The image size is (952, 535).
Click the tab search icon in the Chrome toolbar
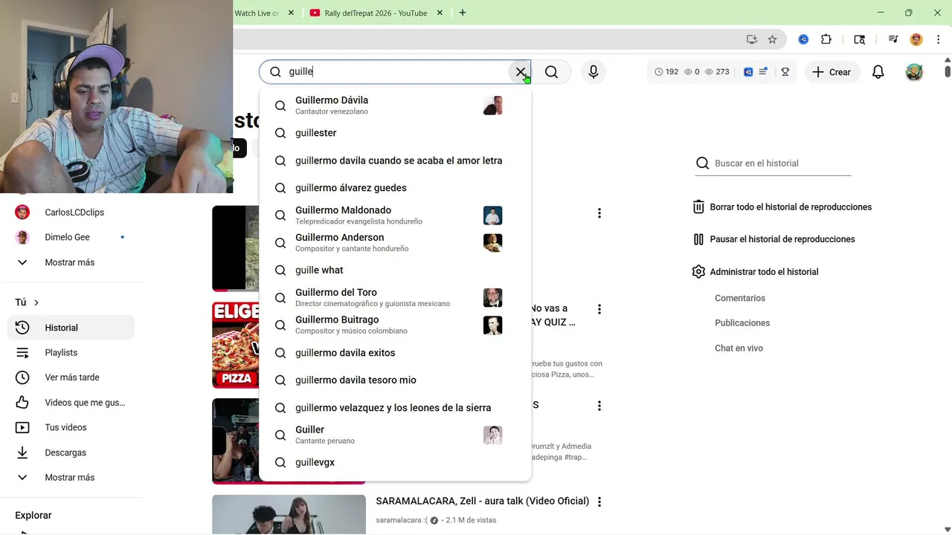(x=860, y=39)
